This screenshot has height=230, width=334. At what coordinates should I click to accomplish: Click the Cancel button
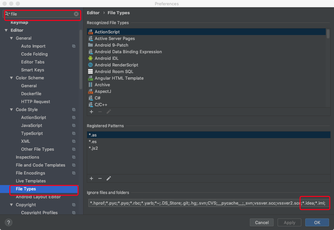pyautogui.click(x=262, y=222)
